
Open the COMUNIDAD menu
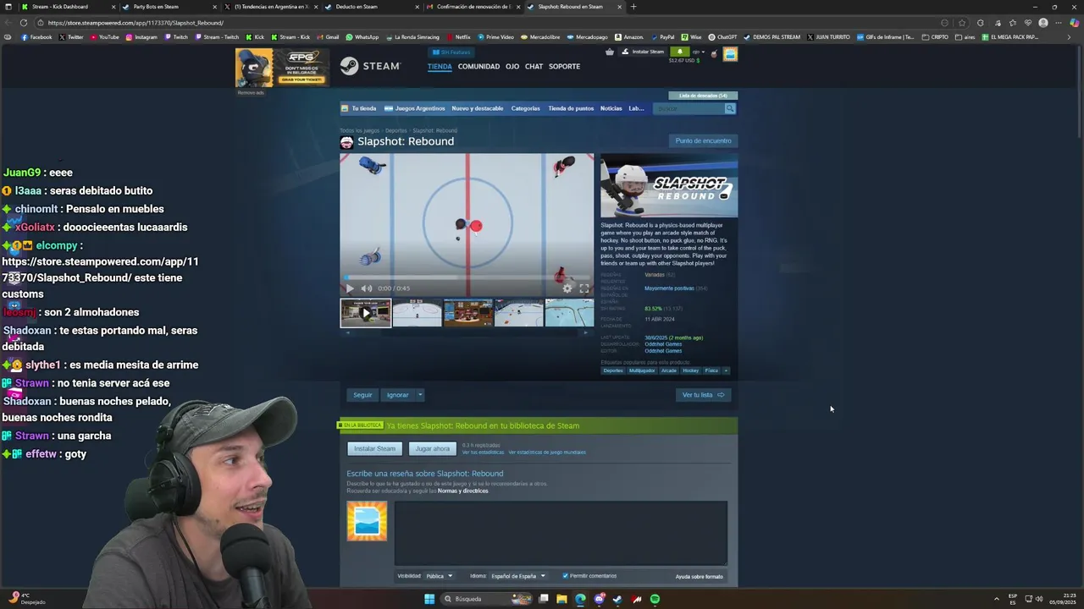coord(478,66)
